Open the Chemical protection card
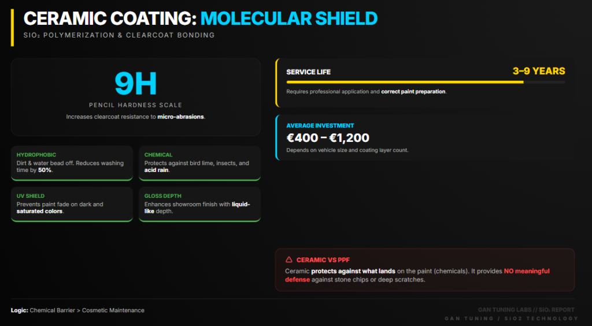Viewport: 592px width, 326px height. pos(199,163)
